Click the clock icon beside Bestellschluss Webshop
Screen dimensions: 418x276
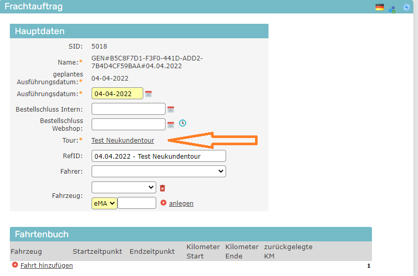(x=183, y=123)
